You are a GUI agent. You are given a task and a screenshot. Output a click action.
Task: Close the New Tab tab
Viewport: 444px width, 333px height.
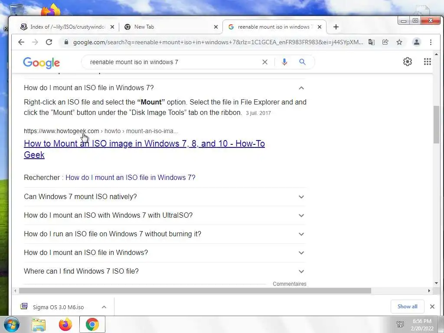[x=216, y=27]
